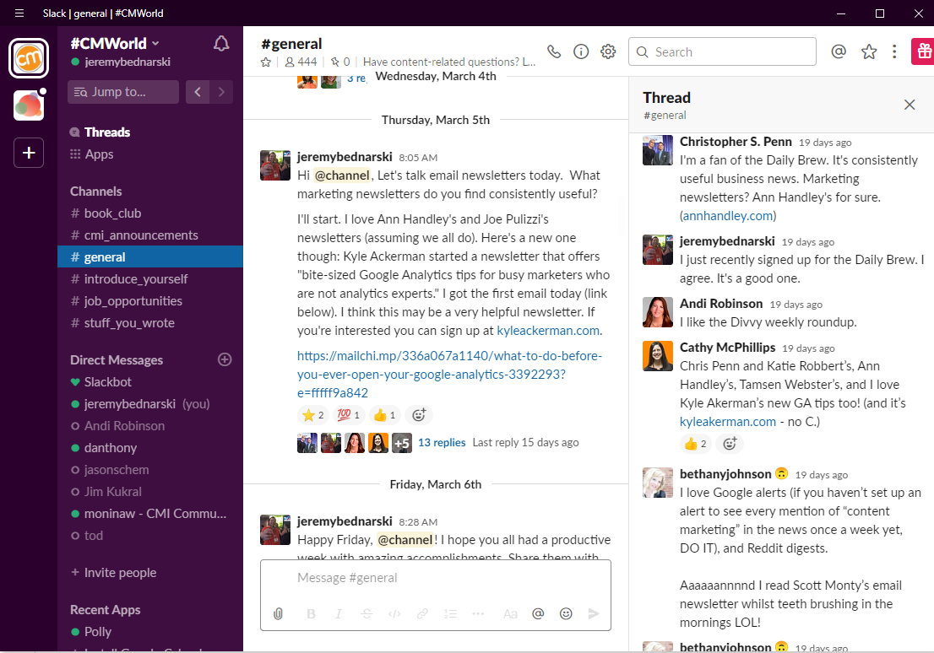Open annhandley.com link in thread
Image resolution: width=934 pixels, height=653 pixels.
pyautogui.click(x=728, y=216)
